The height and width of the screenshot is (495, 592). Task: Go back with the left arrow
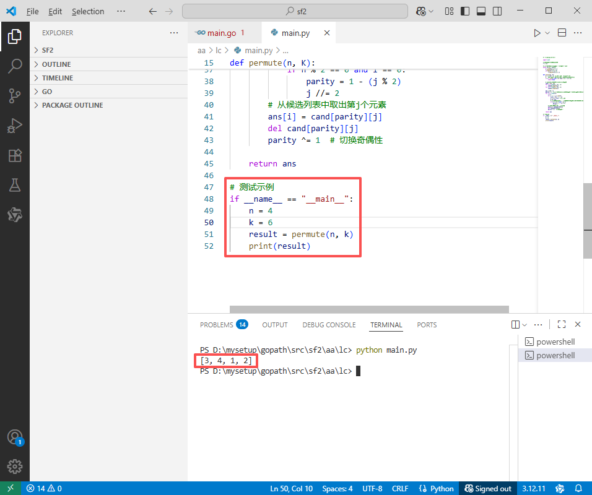pyautogui.click(x=152, y=11)
